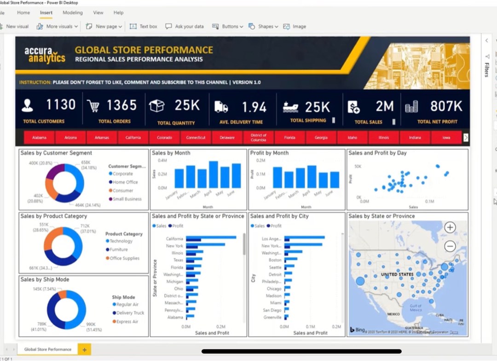Toggle the Florida state slicer

click(289, 137)
